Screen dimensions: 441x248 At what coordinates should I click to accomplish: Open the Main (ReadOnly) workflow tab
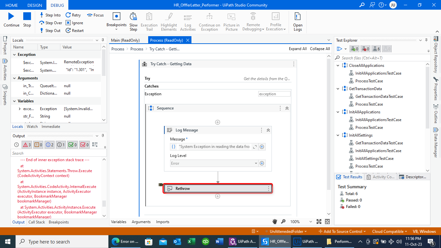[x=125, y=40]
